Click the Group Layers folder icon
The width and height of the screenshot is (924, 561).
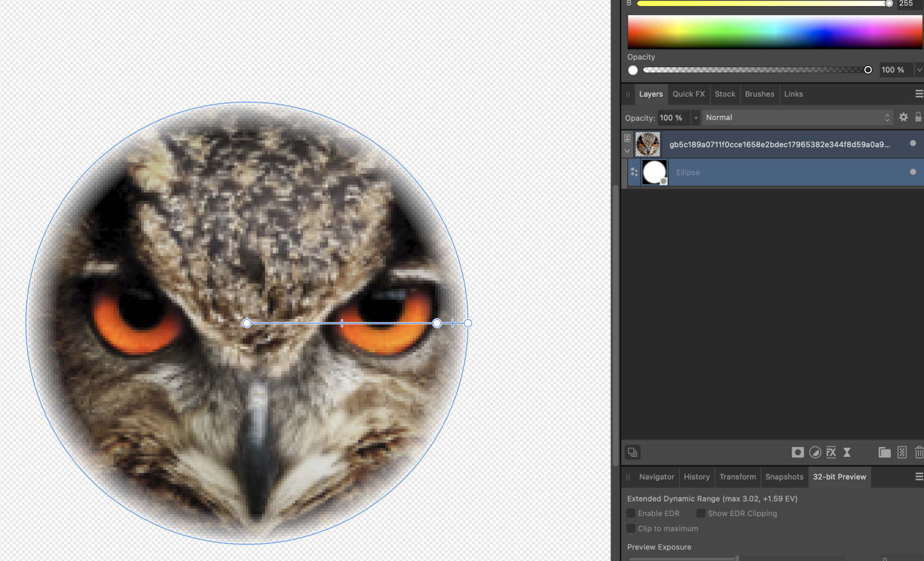884,453
